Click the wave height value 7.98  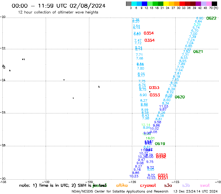(x=146, y=118)
